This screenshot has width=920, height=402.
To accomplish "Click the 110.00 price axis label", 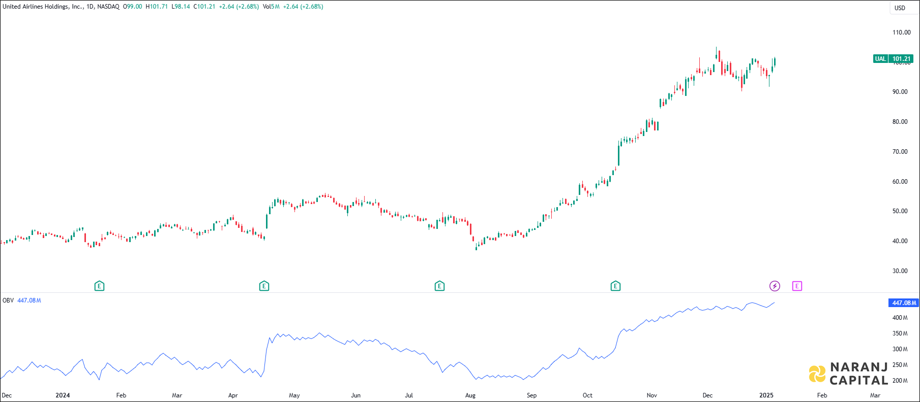I will pyautogui.click(x=902, y=32).
